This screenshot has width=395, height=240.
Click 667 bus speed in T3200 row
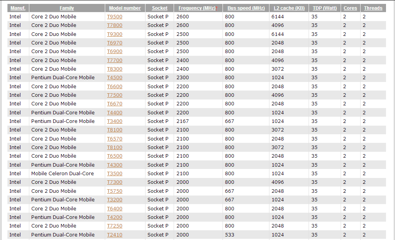pyautogui.click(x=230, y=199)
